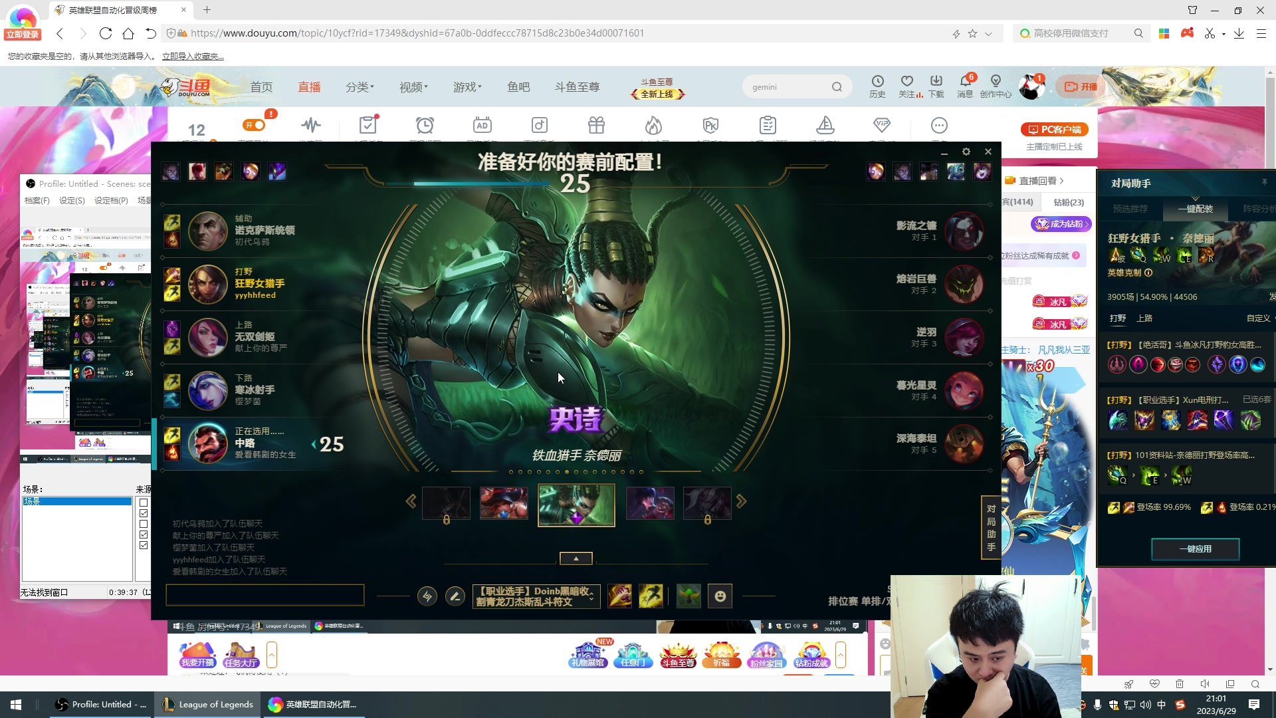Click the Windows Start button
1276x718 pixels.
coord(16,705)
